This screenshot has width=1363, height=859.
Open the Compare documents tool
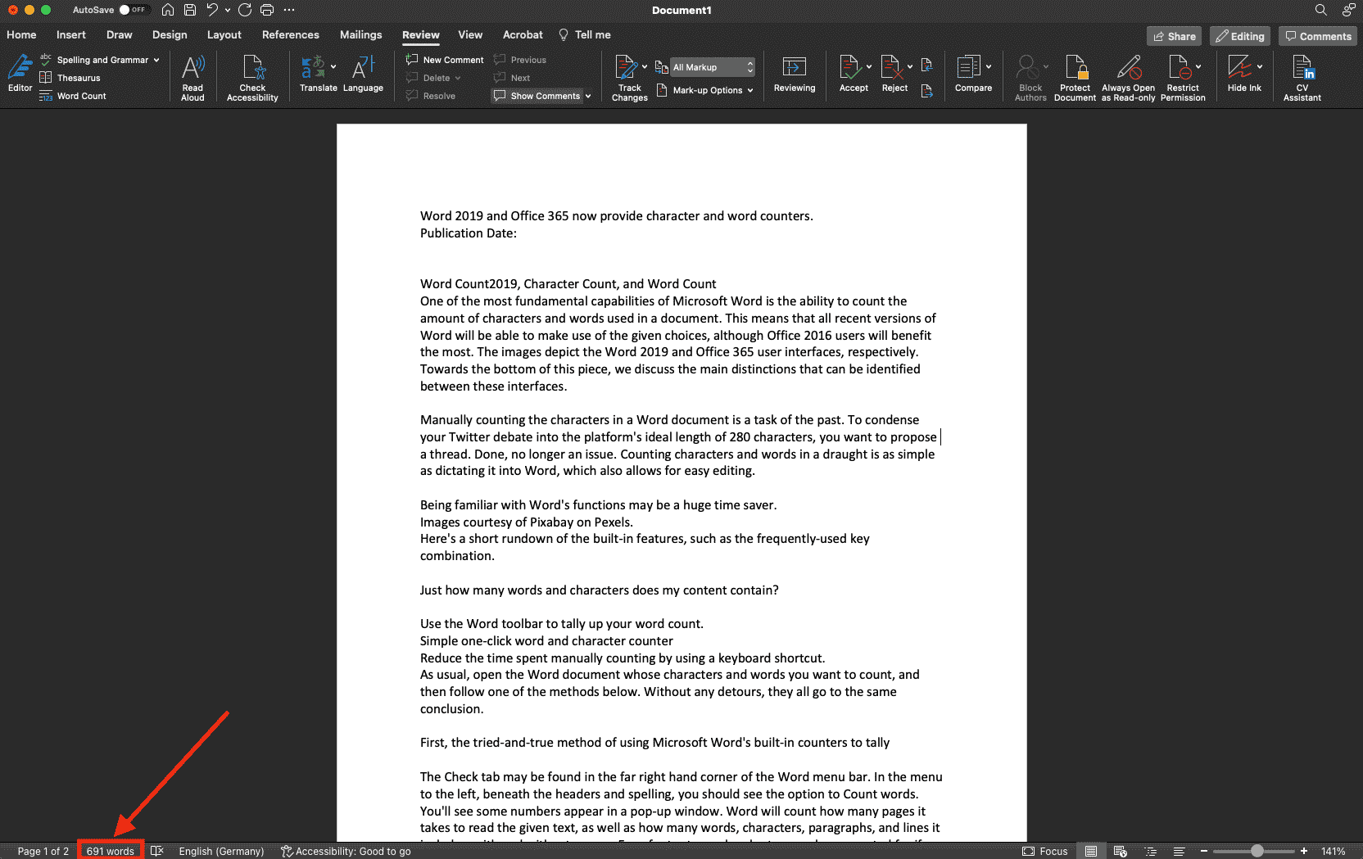coord(972,75)
